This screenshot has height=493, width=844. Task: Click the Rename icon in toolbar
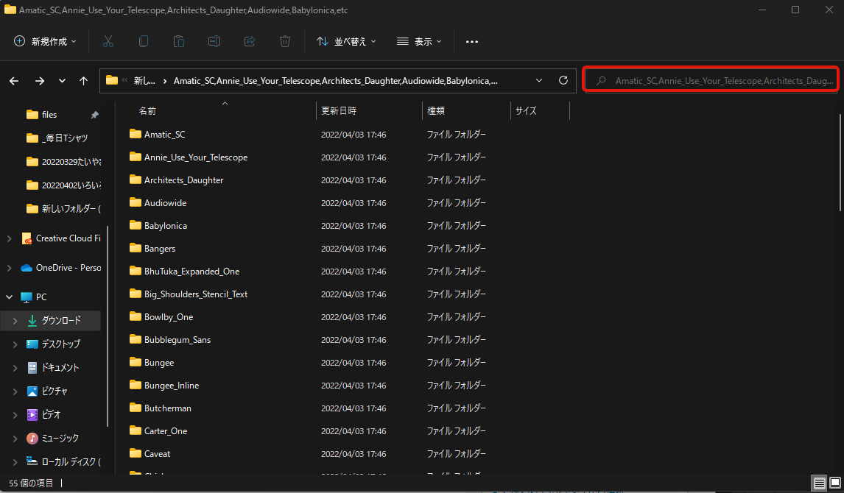coord(214,41)
